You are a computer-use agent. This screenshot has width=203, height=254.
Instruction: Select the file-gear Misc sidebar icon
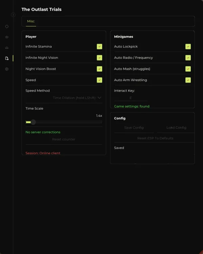tap(7, 58)
